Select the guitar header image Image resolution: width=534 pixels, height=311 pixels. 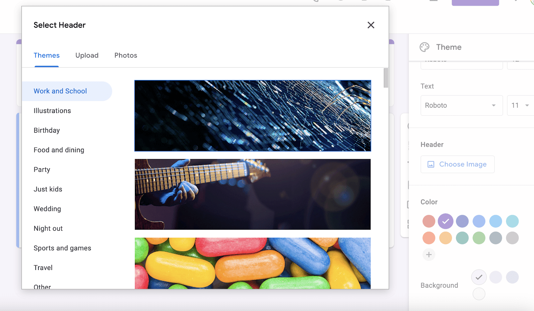click(252, 194)
